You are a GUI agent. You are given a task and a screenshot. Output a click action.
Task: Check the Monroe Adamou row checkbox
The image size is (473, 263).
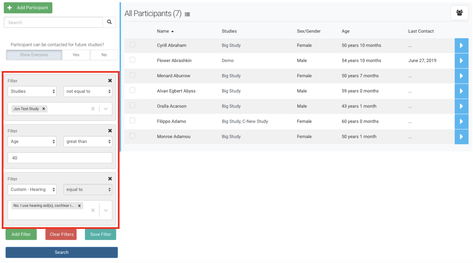132,136
